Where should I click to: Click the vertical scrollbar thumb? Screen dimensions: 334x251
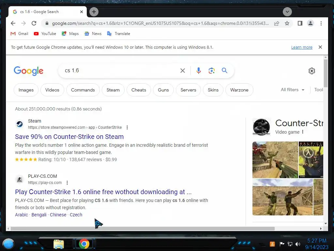coord(326,73)
